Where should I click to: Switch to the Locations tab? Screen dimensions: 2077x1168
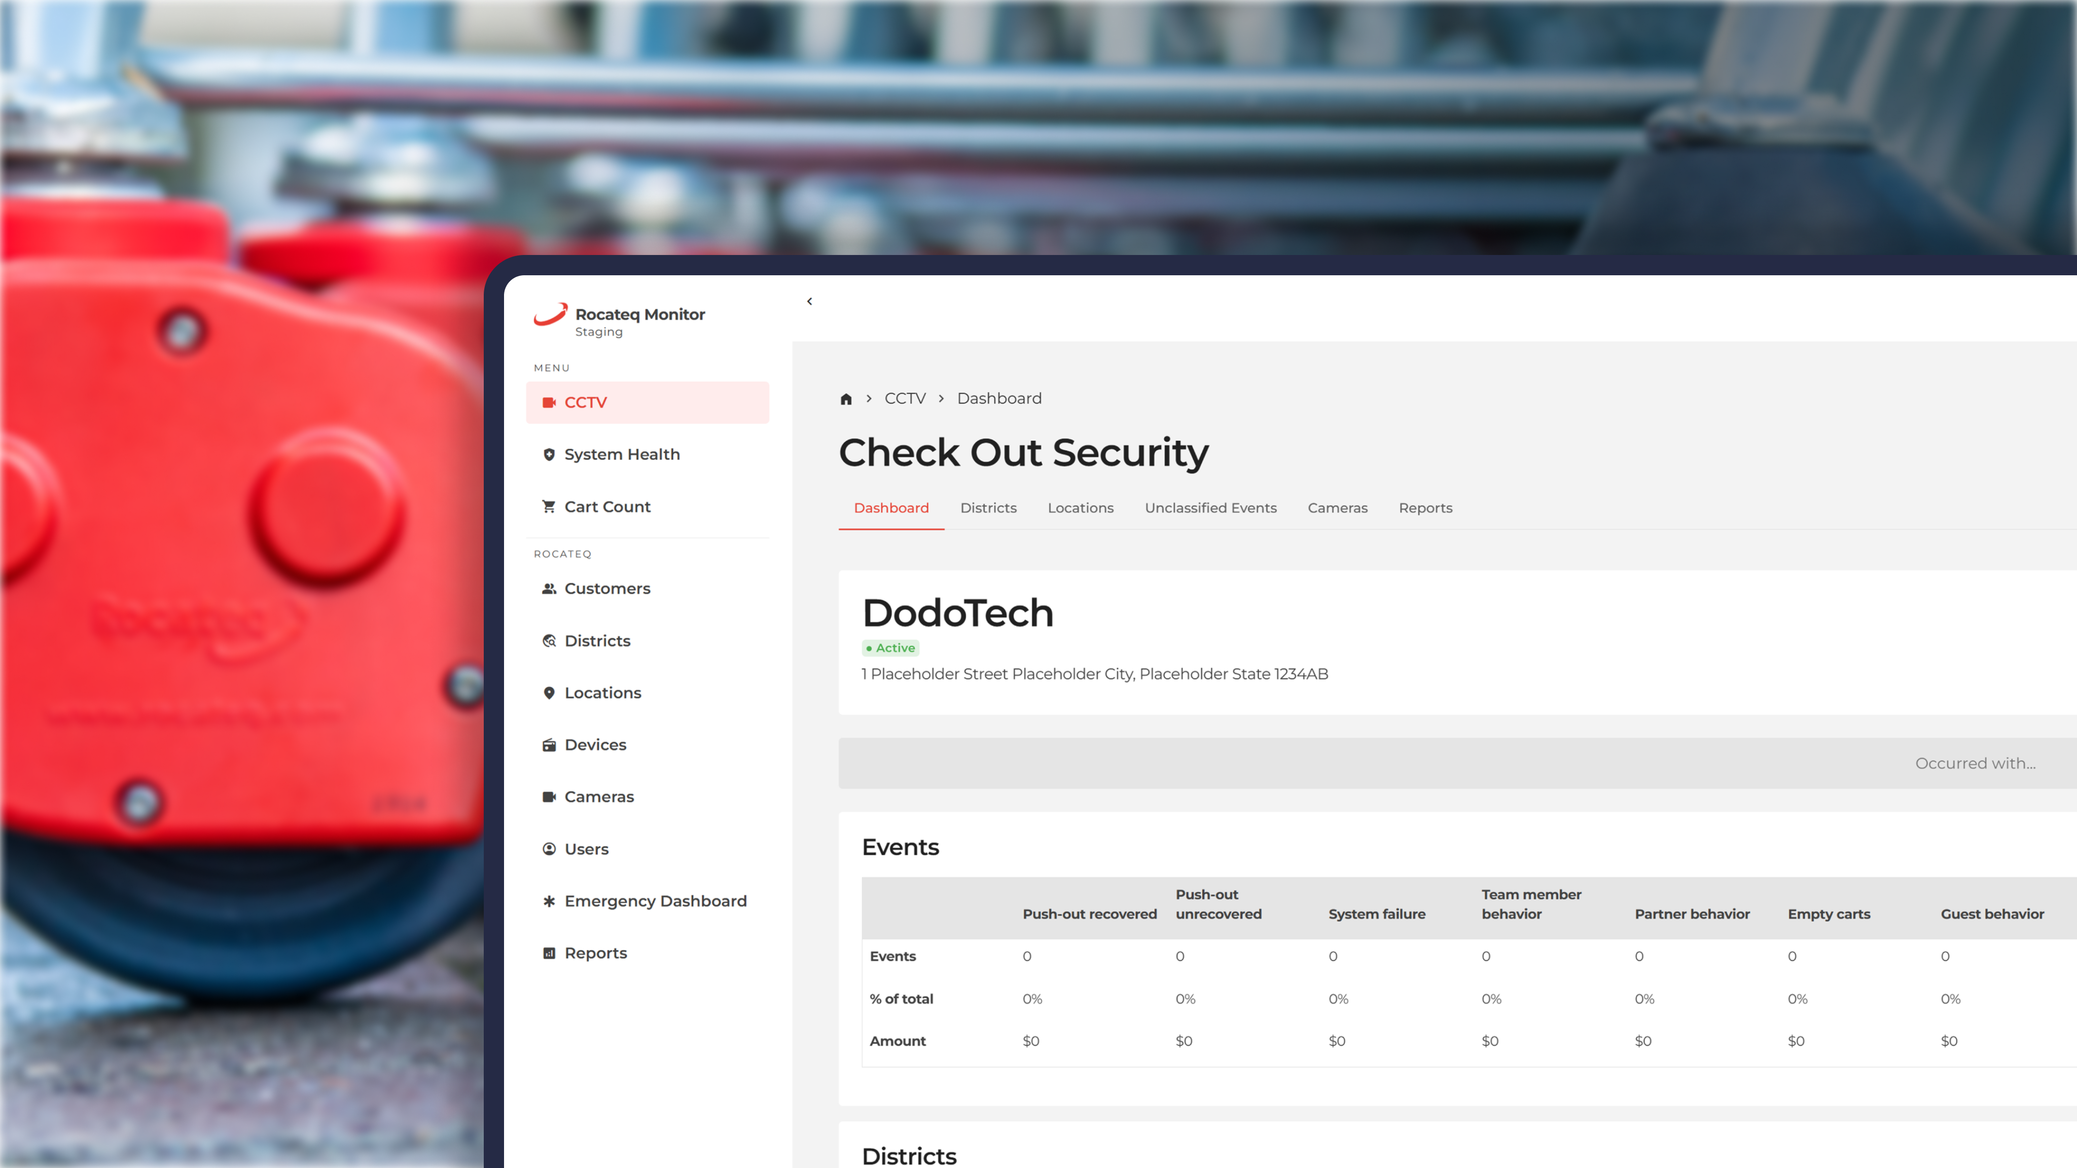point(1081,508)
